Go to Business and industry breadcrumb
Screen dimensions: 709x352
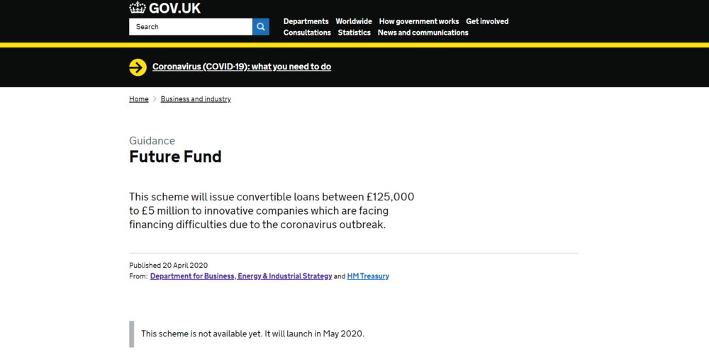[x=196, y=99]
